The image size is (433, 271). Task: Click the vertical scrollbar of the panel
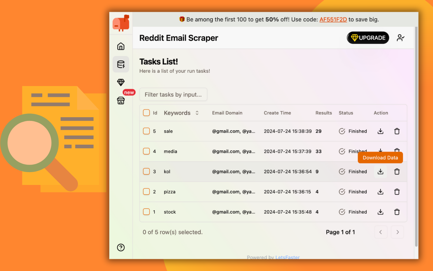click(x=416, y=137)
